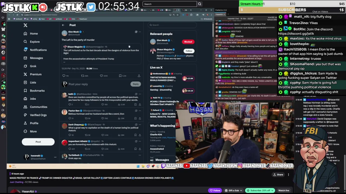Viewport: 346px width, 194px height.
Task: Click the top Search input field
Action: click(169, 4)
